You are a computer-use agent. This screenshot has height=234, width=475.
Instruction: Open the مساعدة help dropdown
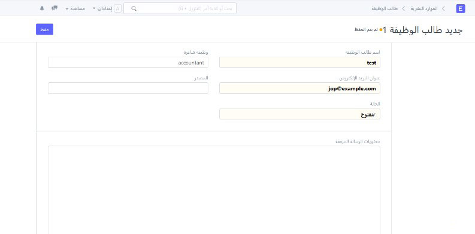(75, 8)
